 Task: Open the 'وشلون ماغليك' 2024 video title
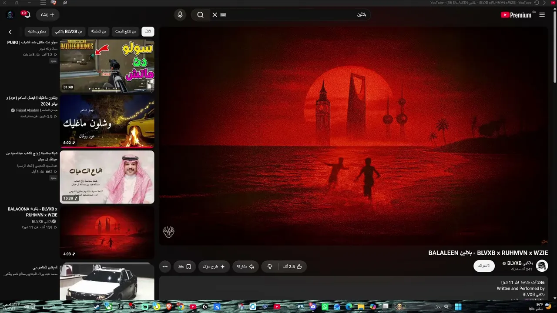pyautogui.click(x=32, y=101)
